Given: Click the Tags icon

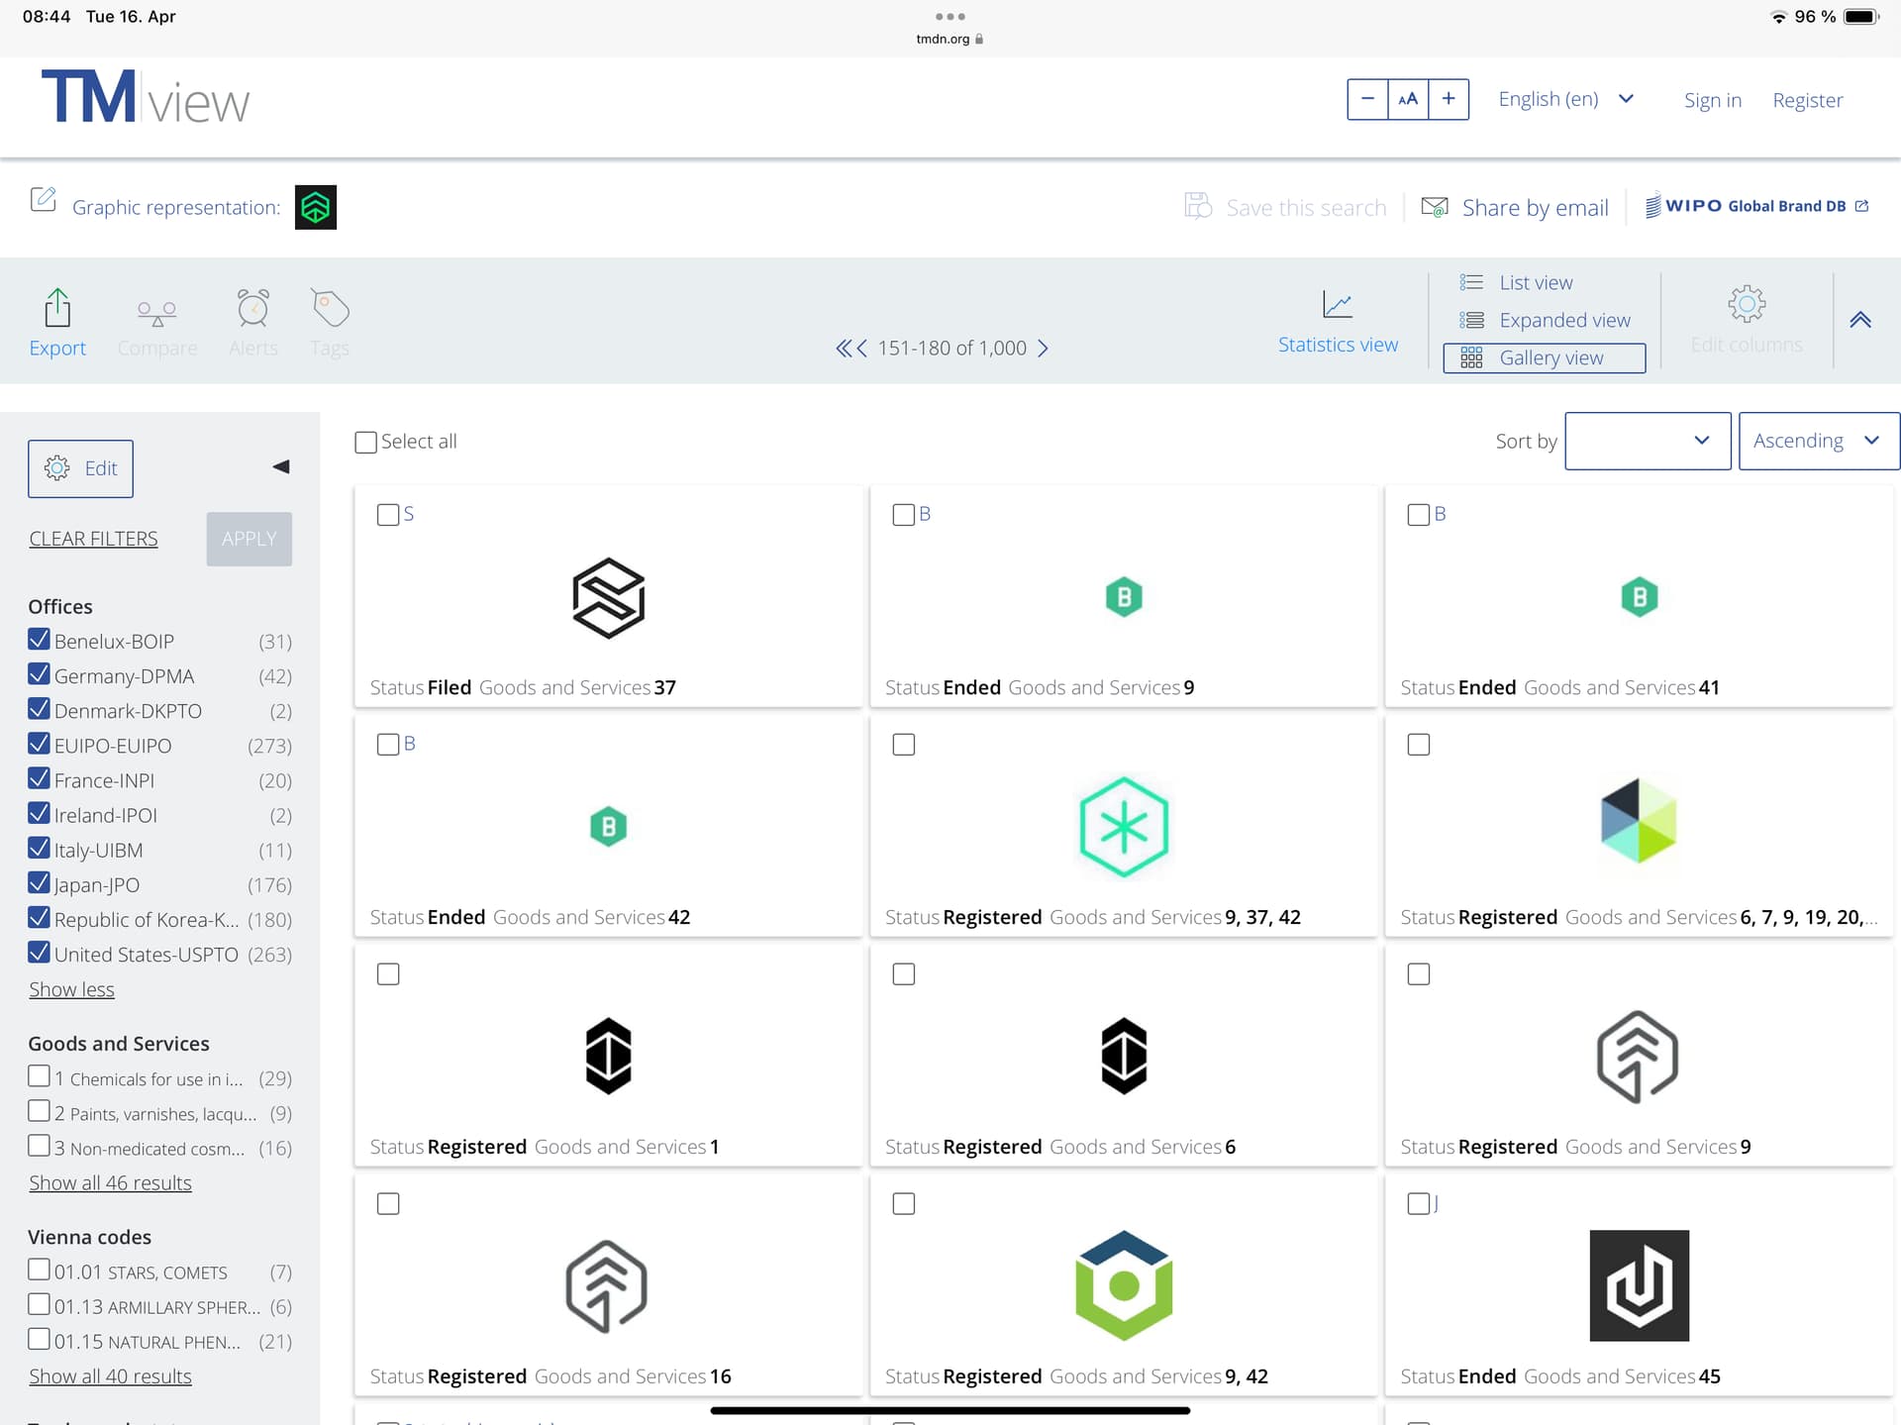Looking at the screenshot, I should click(330, 308).
